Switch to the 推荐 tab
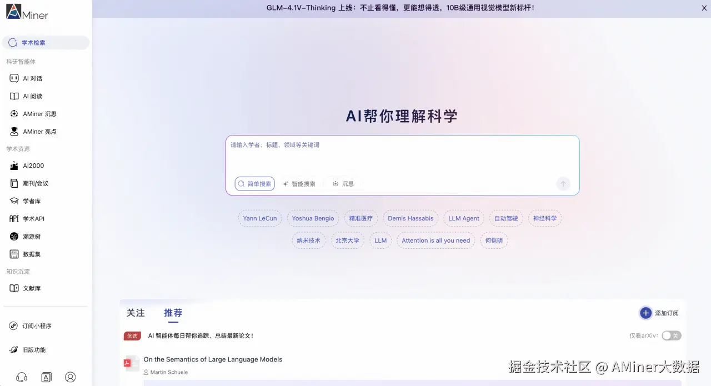 [173, 313]
